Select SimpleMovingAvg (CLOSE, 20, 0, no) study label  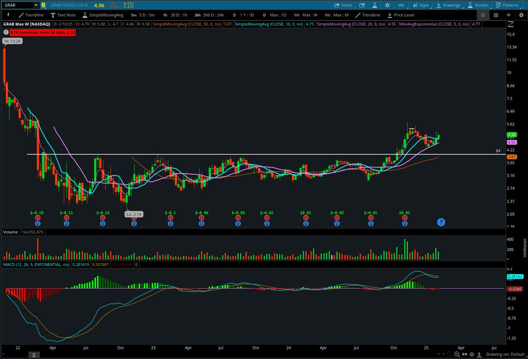(x=352, y=24)
